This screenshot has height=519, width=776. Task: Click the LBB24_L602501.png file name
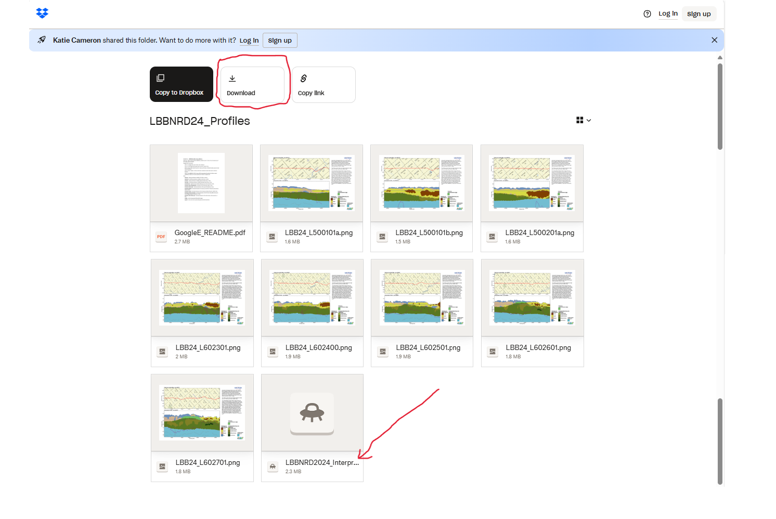click(x=428, y=347)
